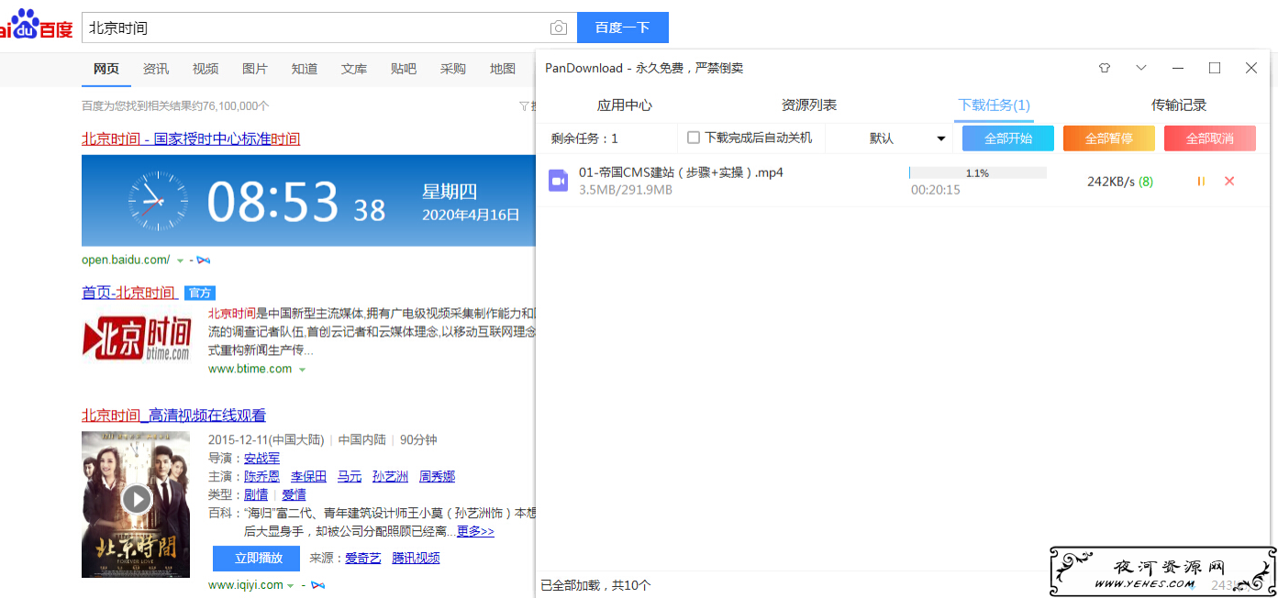Go to Baidu 资讯 tab
Image resolution: width=1278 pixels, height=598 pixels.
coord(156,69)
